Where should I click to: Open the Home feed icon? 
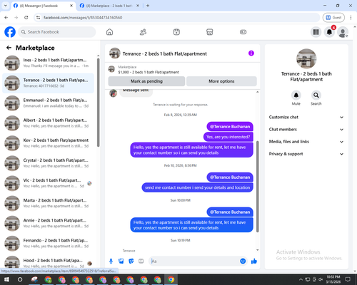pyautogui.click(x=109, y=32)
